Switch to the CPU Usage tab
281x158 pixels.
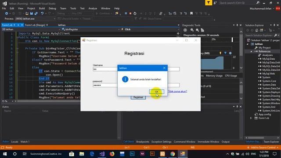231,76
